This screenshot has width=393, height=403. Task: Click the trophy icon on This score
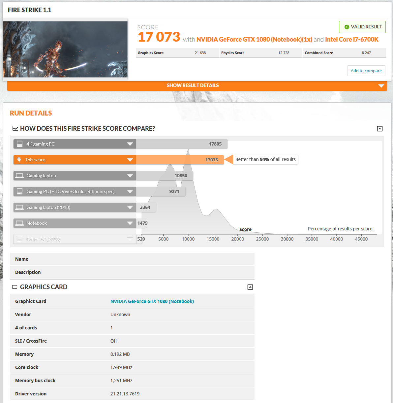[19, 160]
